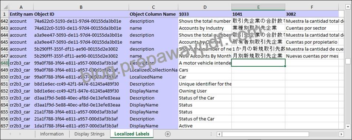Click the tab bar resize handle dots
Viewport: 352px width, 140px height.
(x=211, y=134)
